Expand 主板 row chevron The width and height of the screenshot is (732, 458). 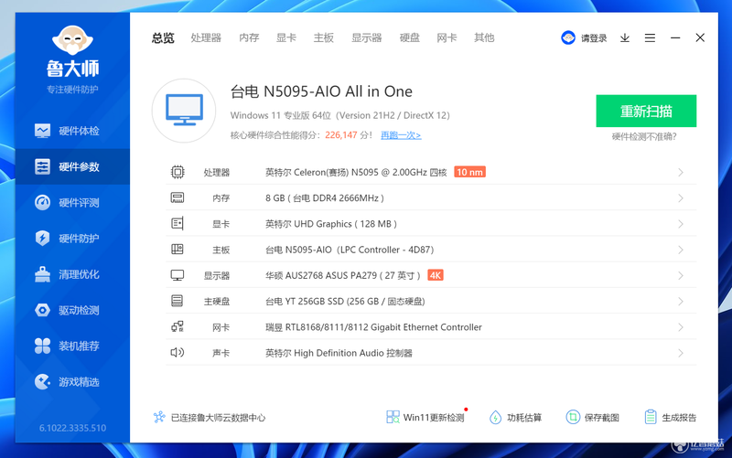pyautogui.click(x=681, y=250)
